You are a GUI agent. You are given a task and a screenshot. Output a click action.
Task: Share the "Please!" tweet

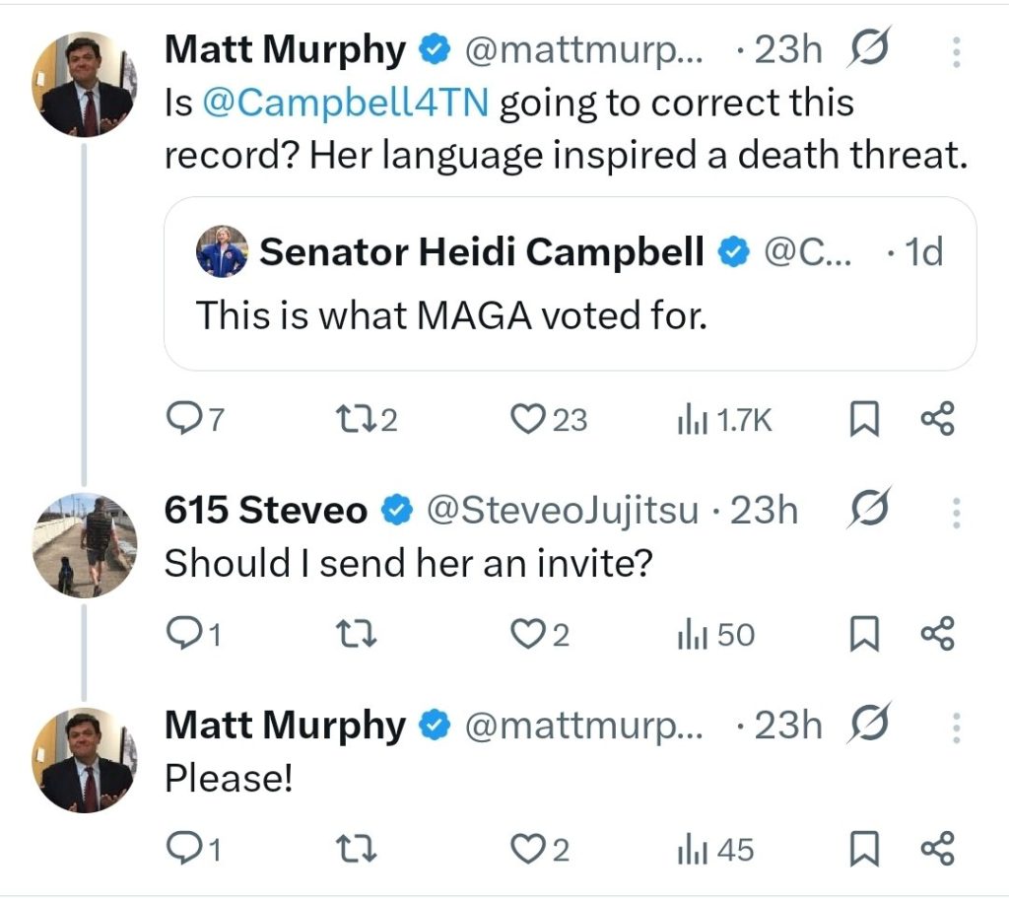click(937, 850)
